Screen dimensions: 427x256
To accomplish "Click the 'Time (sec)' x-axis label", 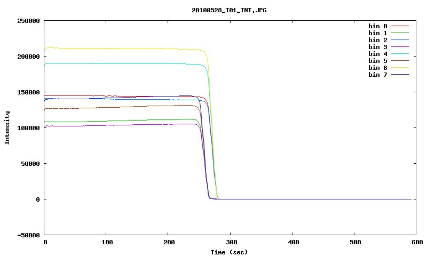I will 229,252.
